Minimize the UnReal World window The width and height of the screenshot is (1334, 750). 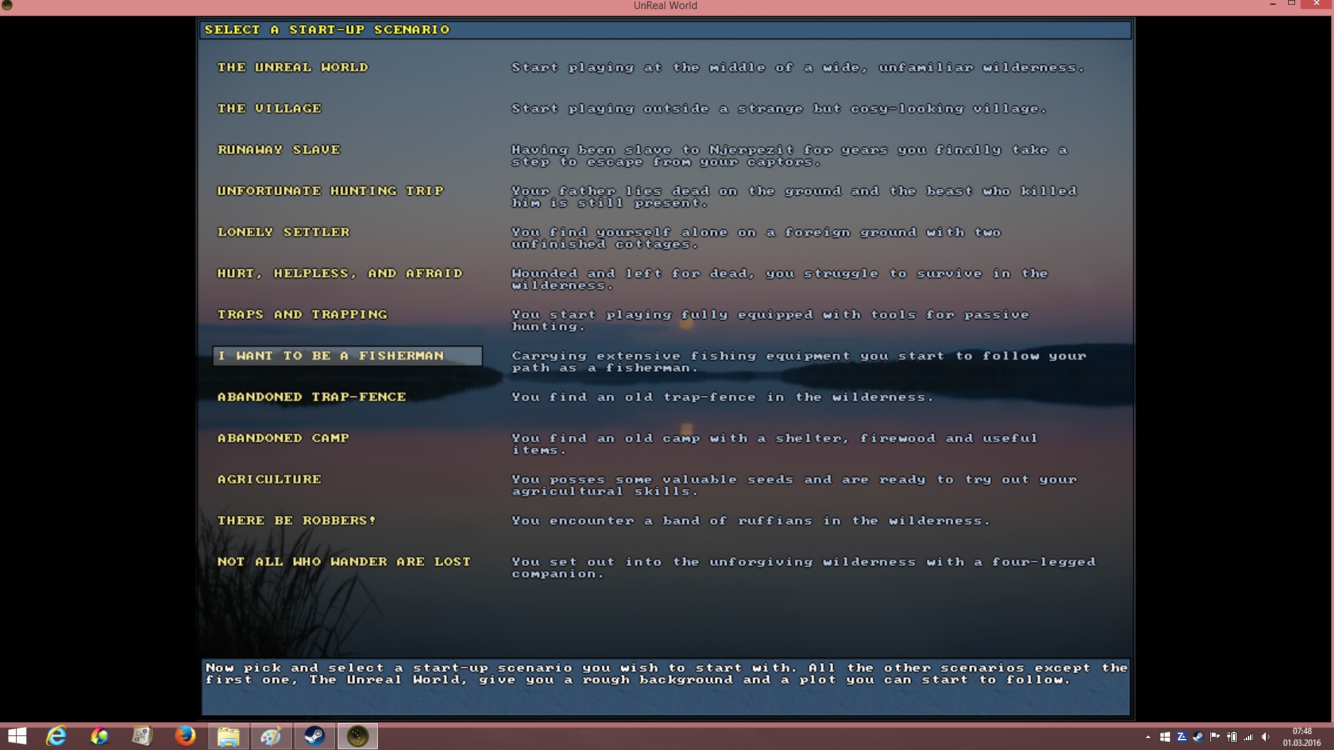click(x=1273, y=5)
